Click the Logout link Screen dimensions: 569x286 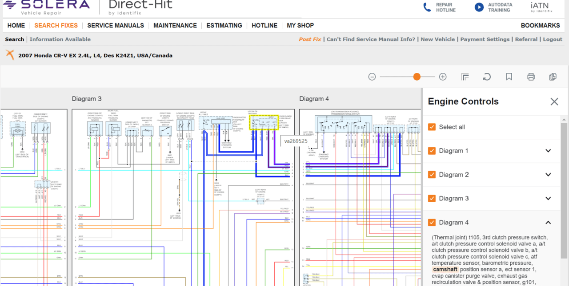pyautogui.click(x=552, y=39)
